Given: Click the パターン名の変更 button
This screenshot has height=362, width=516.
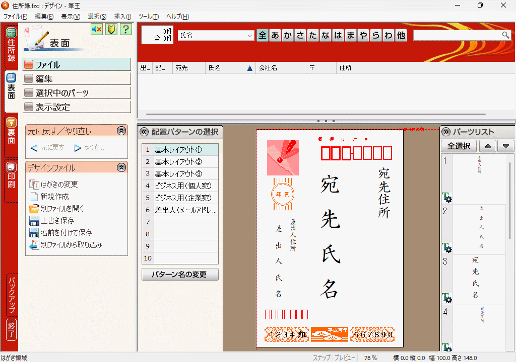Looking at the screenshot, I should [x=180, y=275].
